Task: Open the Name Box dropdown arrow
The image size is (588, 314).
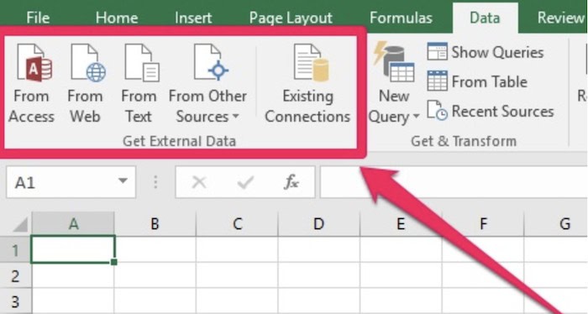Action: pos(123,181)
